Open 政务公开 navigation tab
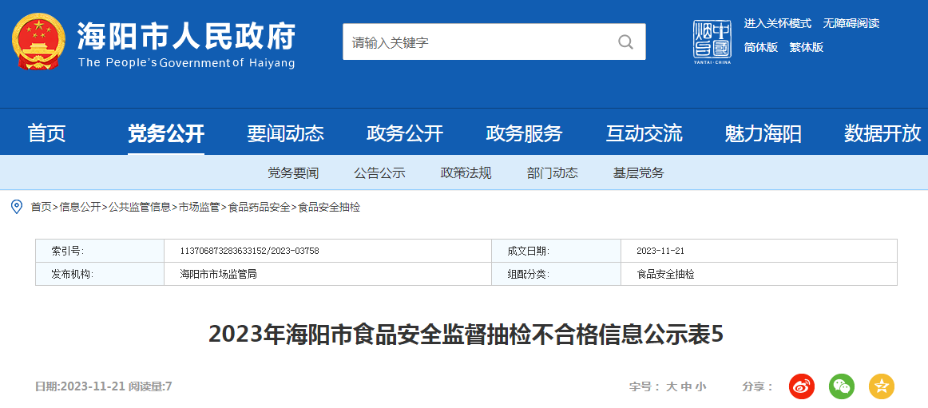Screen dimensions: 928x408 pyautogui.click(x=405, y=133)
